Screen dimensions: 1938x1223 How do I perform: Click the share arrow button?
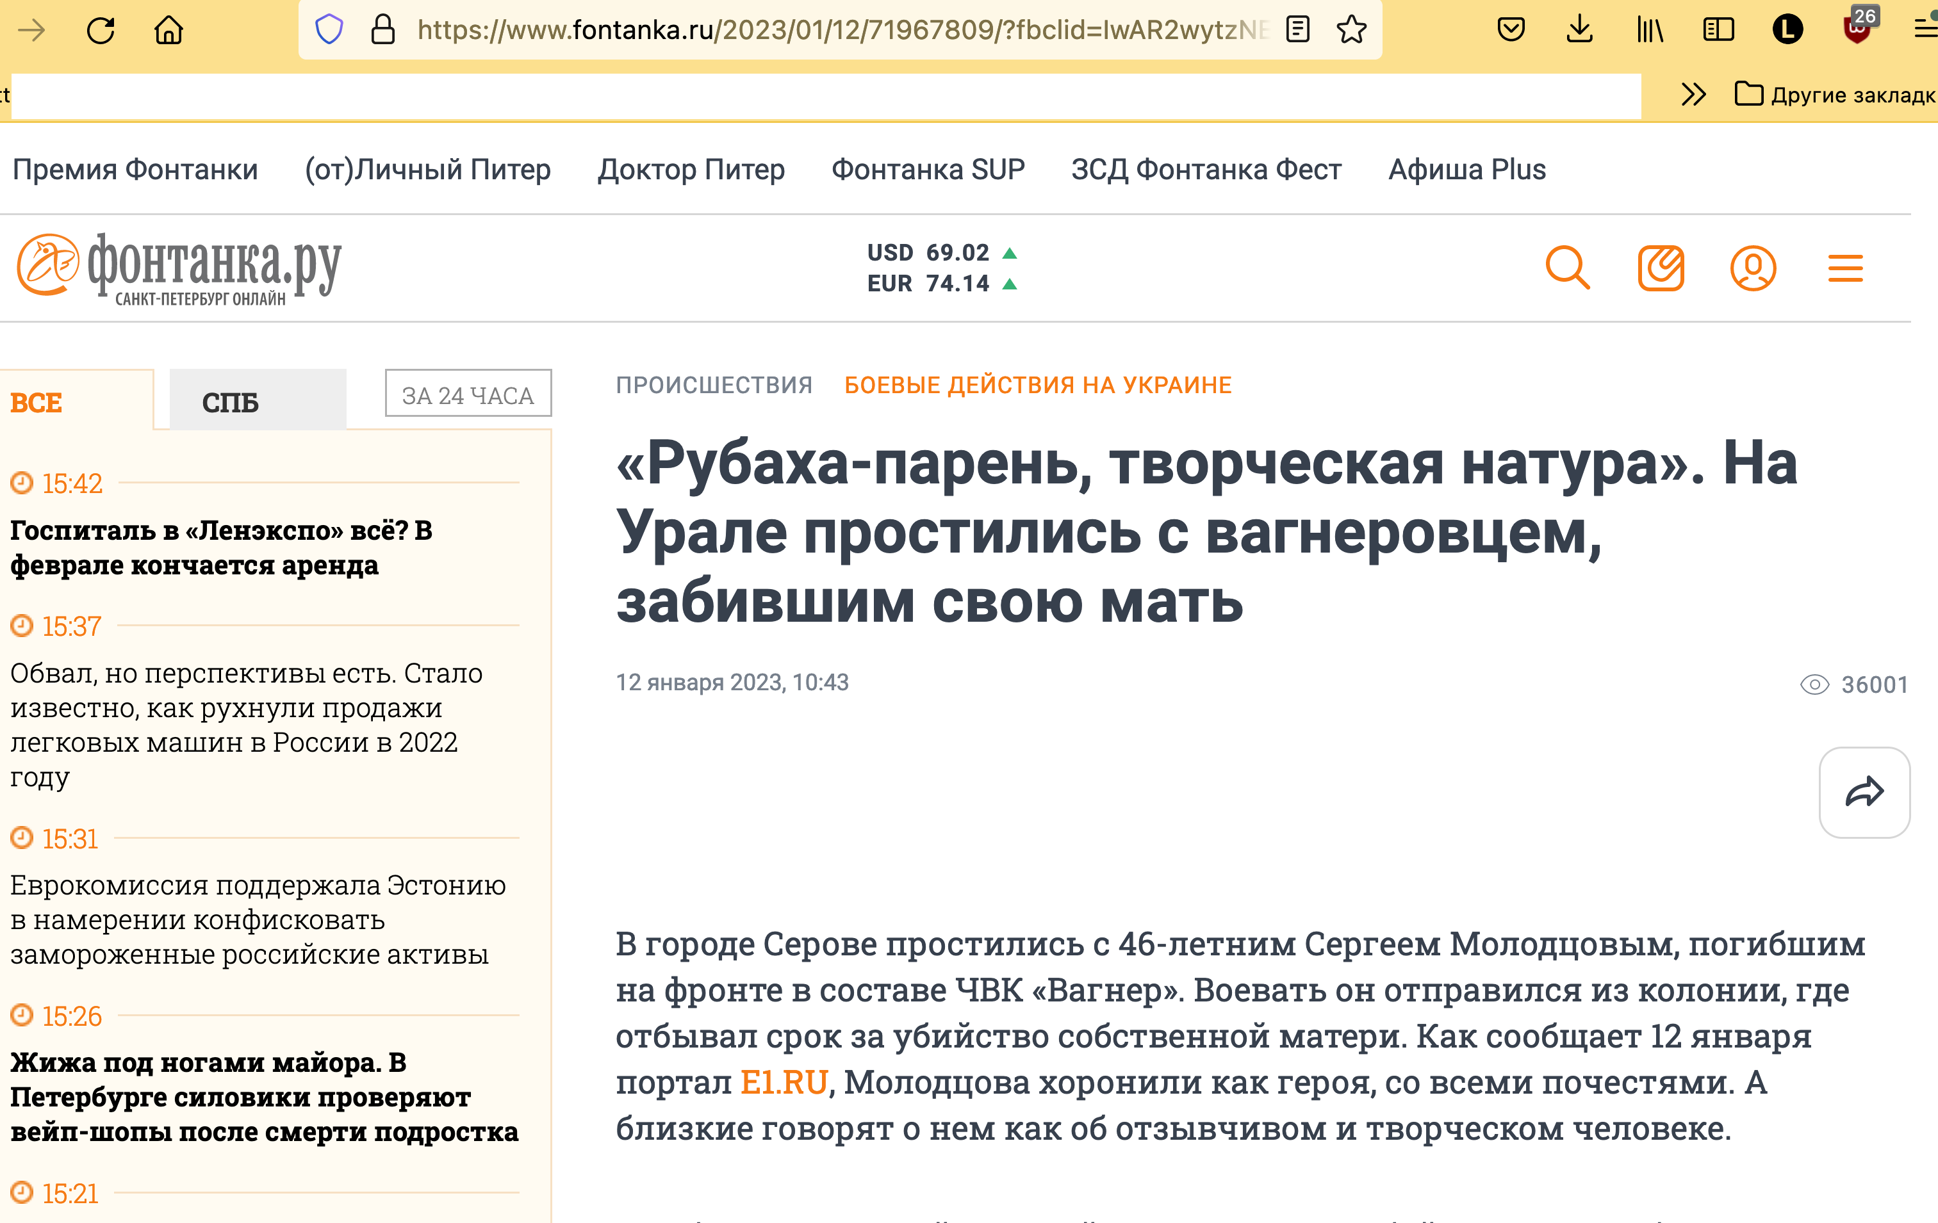coord(1864,791)
